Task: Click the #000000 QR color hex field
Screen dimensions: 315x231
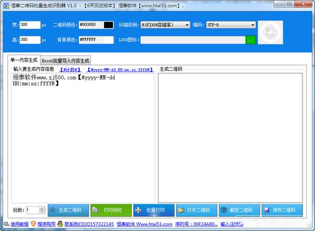Action: (x=91, y=25)
